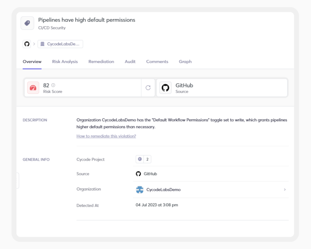This screenshot has height=249, width=311.
Task: Switch to the Risk Analysis tab
Action: pyautogui.click(x=65, y=61)
